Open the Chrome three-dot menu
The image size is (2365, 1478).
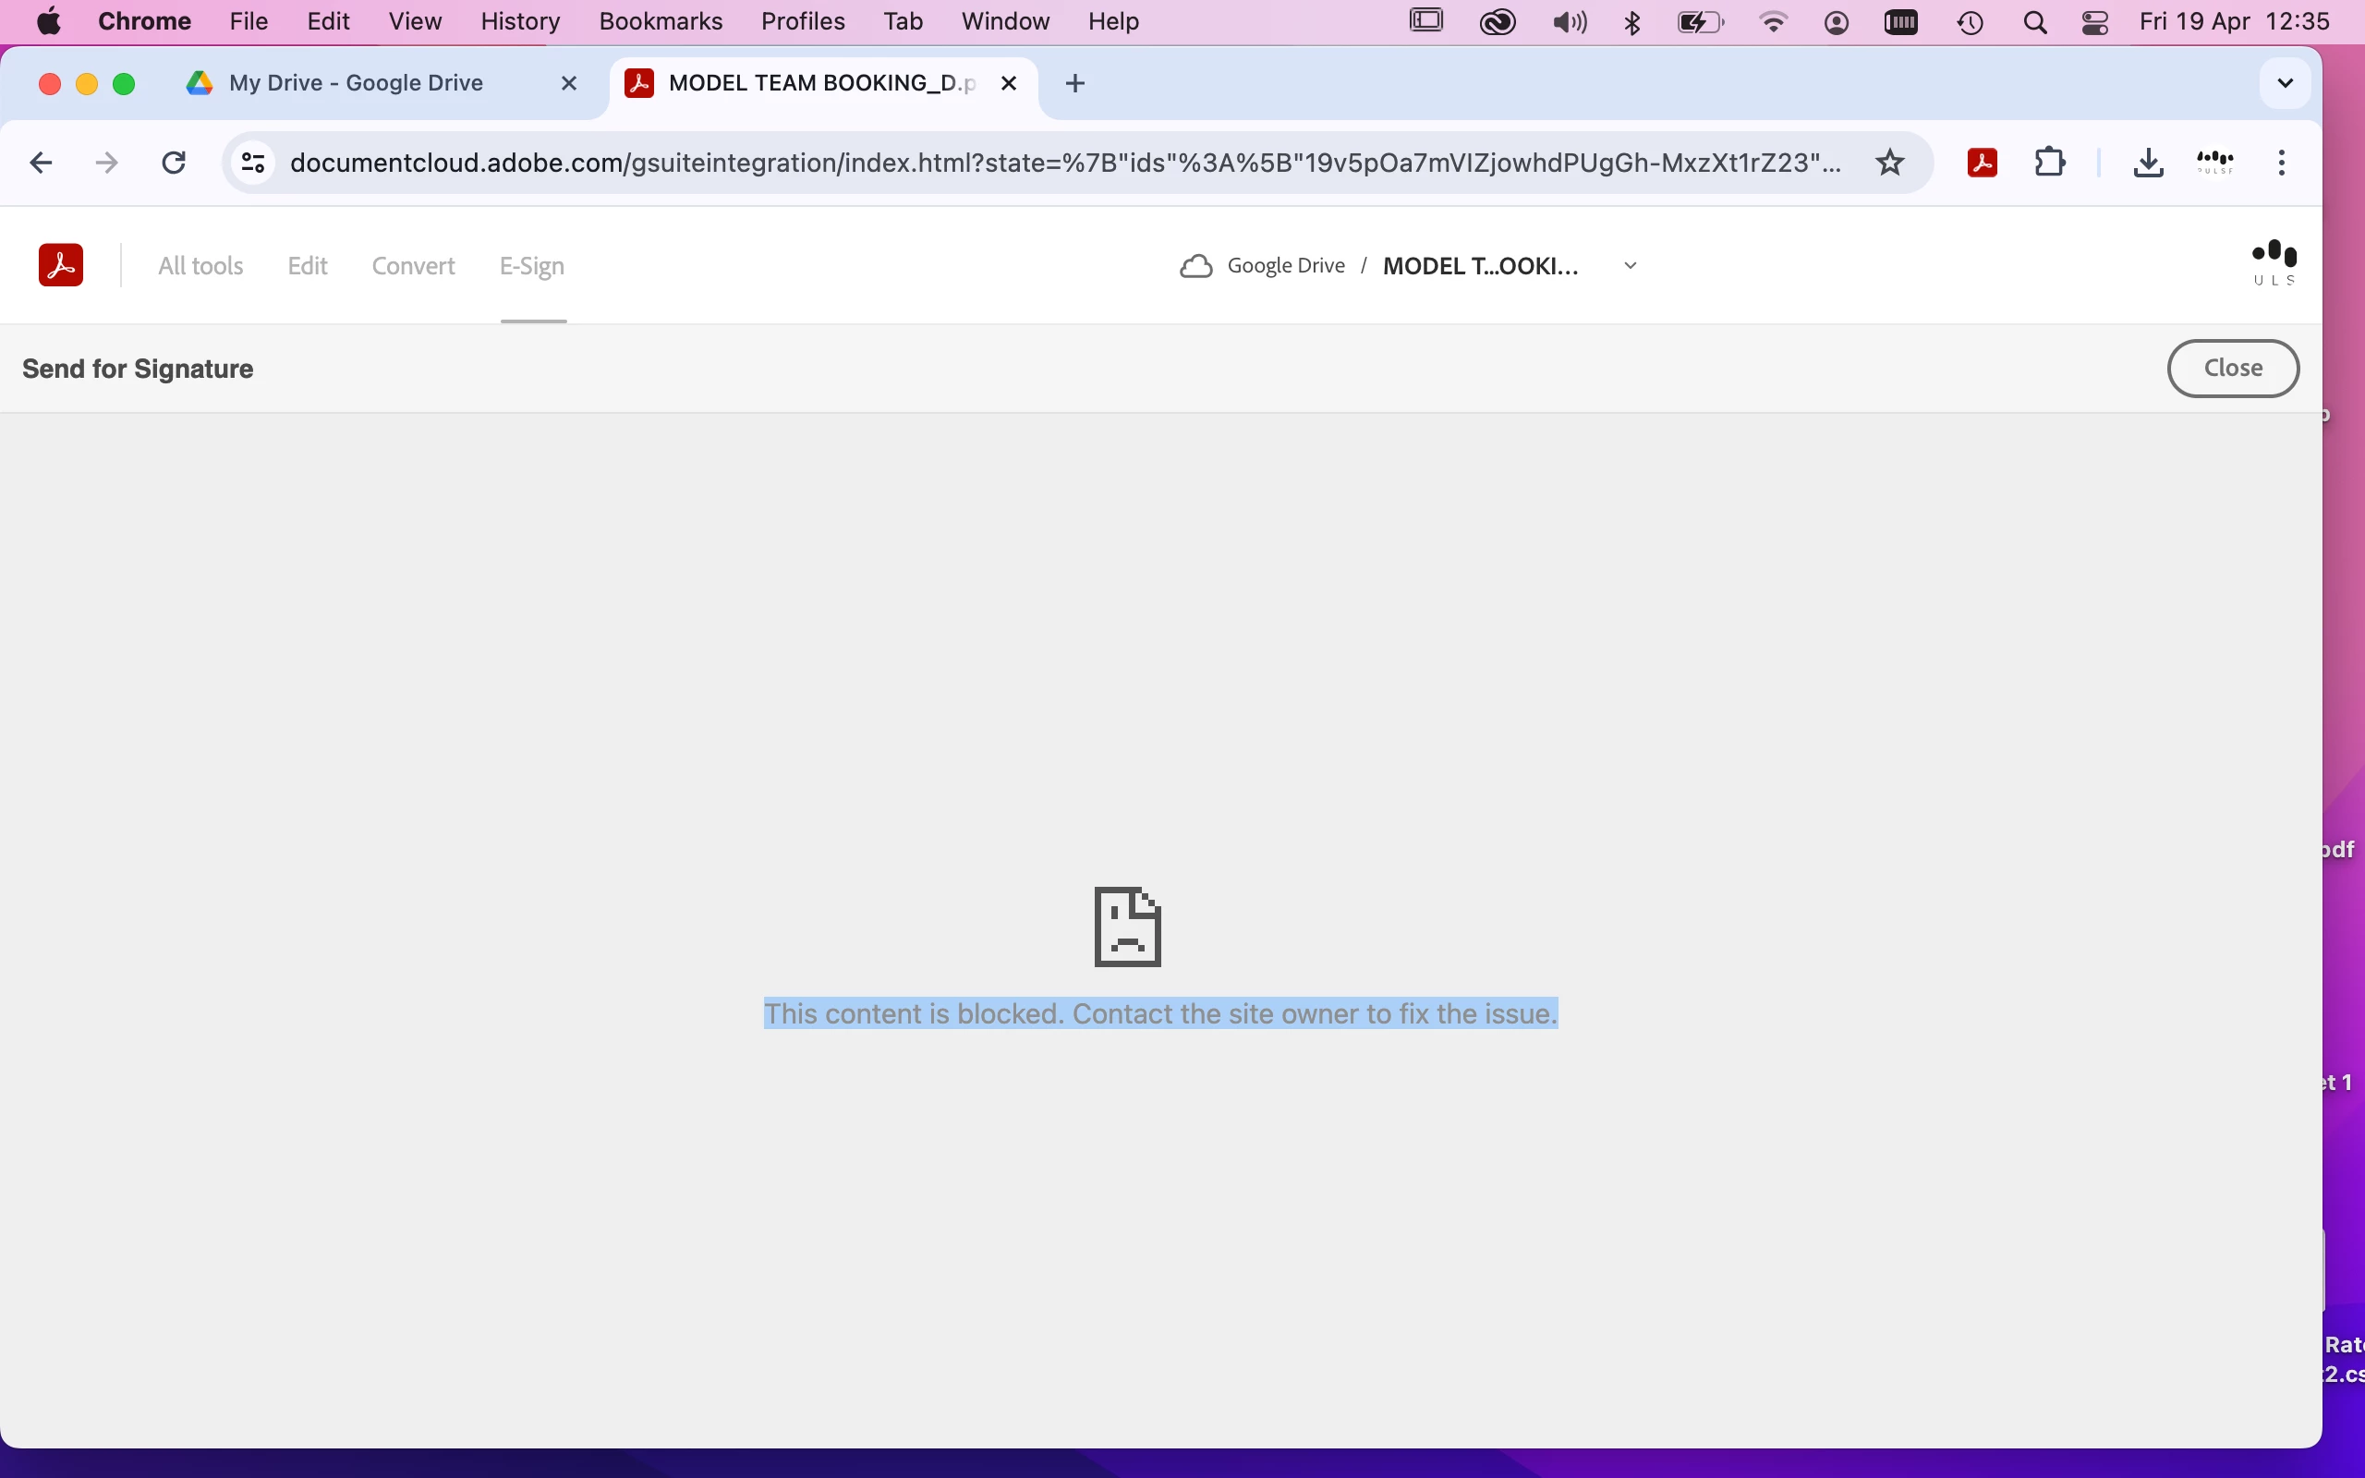click(x=2281, y=163)
